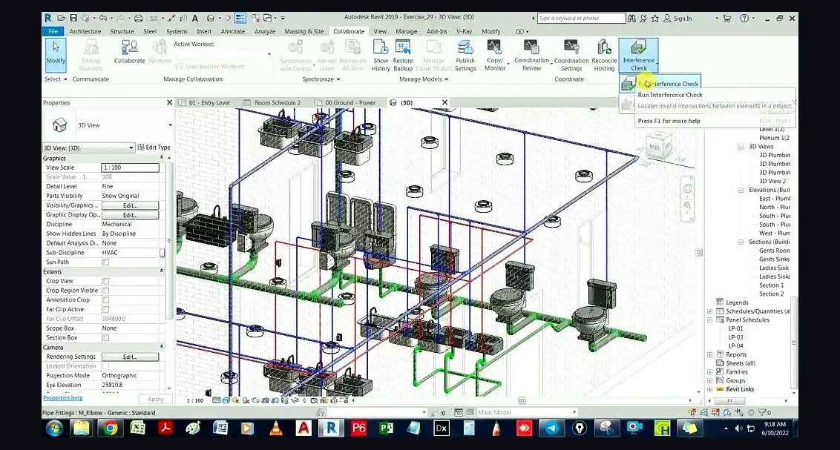Viewport: 840px width, 450px height.
Task: Click the Save icon in quick access toolbar
Action: coord(73,19)
